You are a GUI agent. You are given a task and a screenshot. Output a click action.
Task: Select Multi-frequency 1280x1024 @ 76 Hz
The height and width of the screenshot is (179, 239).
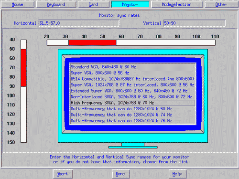(x=132, y=121)
